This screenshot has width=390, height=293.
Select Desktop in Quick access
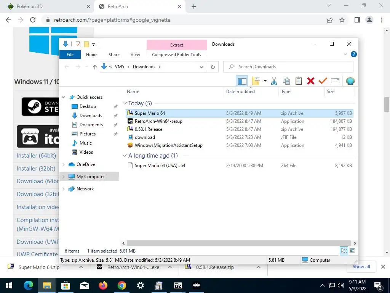coord(88,106)
